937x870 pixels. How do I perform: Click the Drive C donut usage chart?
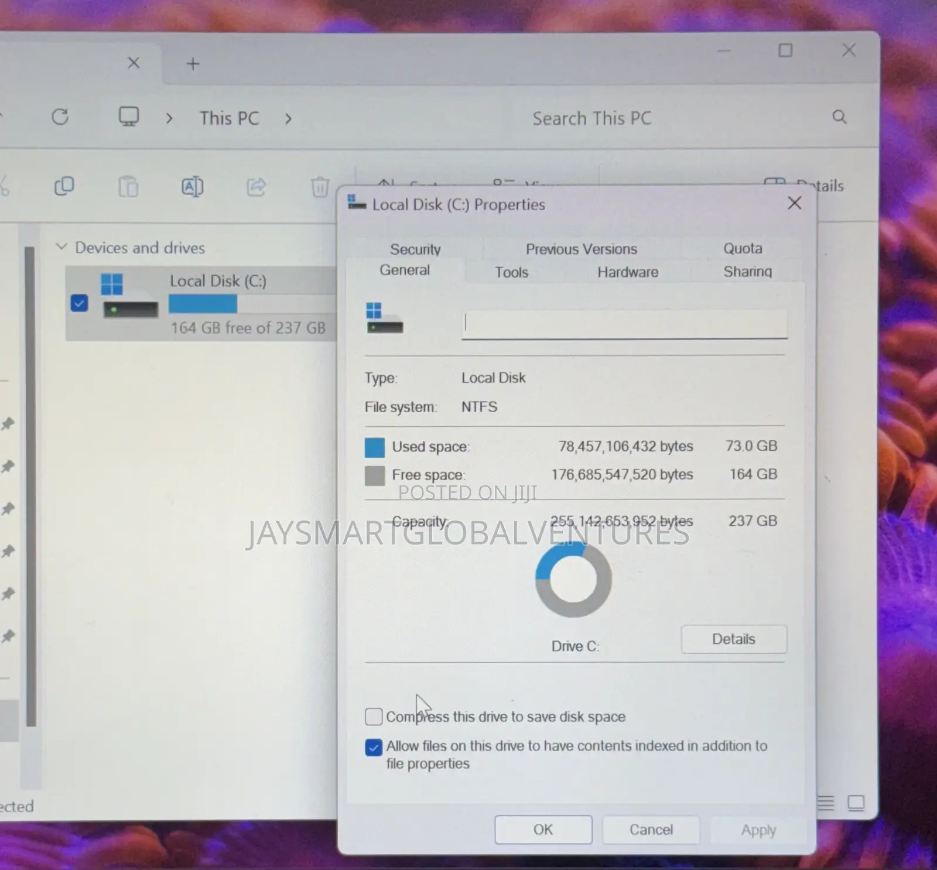[573, 578]
